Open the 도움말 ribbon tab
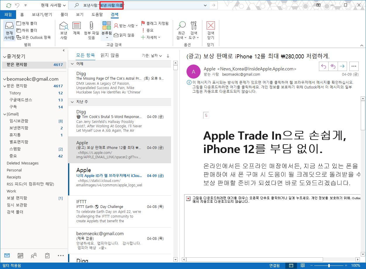This screenshot has width=366, height=269. coord(97,14)
